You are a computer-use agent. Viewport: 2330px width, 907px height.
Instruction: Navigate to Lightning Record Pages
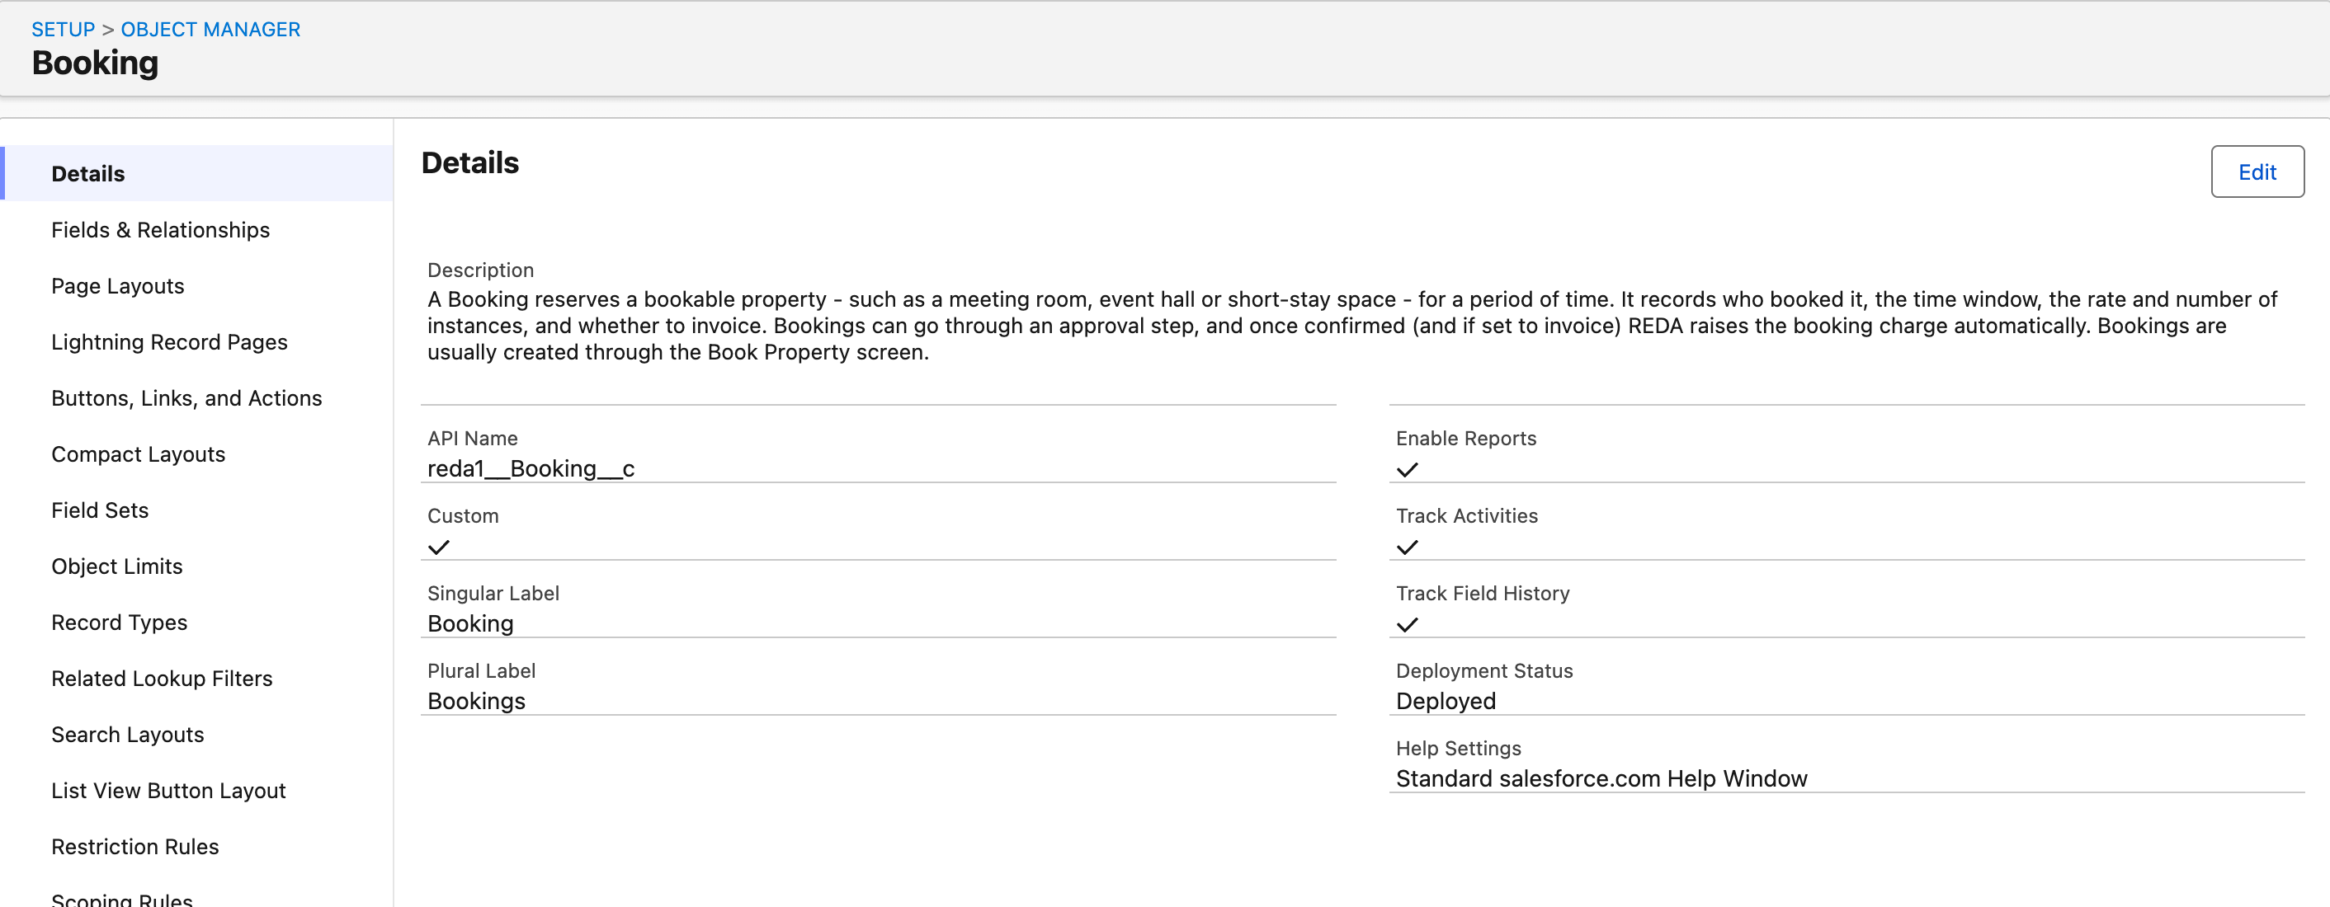(169, 342)
